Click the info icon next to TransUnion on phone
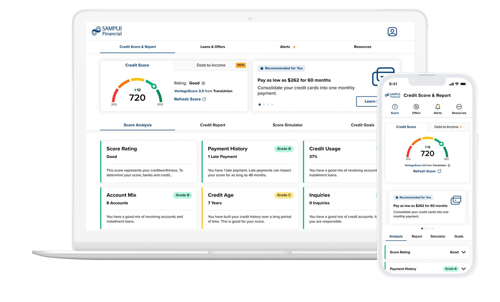The image size is (500, 302). [449, 165]
